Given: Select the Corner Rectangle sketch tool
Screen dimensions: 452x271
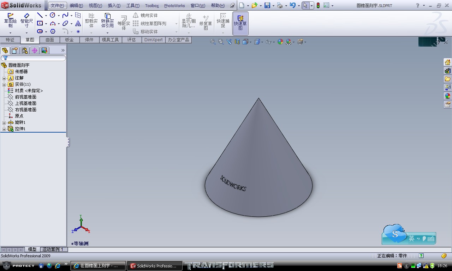Looking at the screenshot, I should 40,23.
